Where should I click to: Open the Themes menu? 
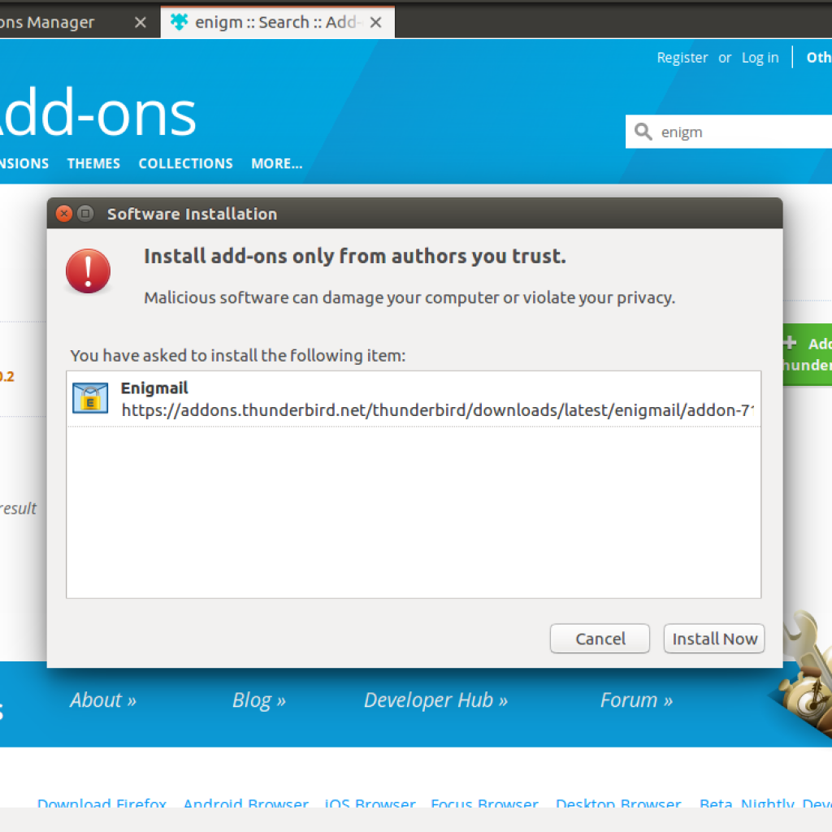(x=93, y=163)
